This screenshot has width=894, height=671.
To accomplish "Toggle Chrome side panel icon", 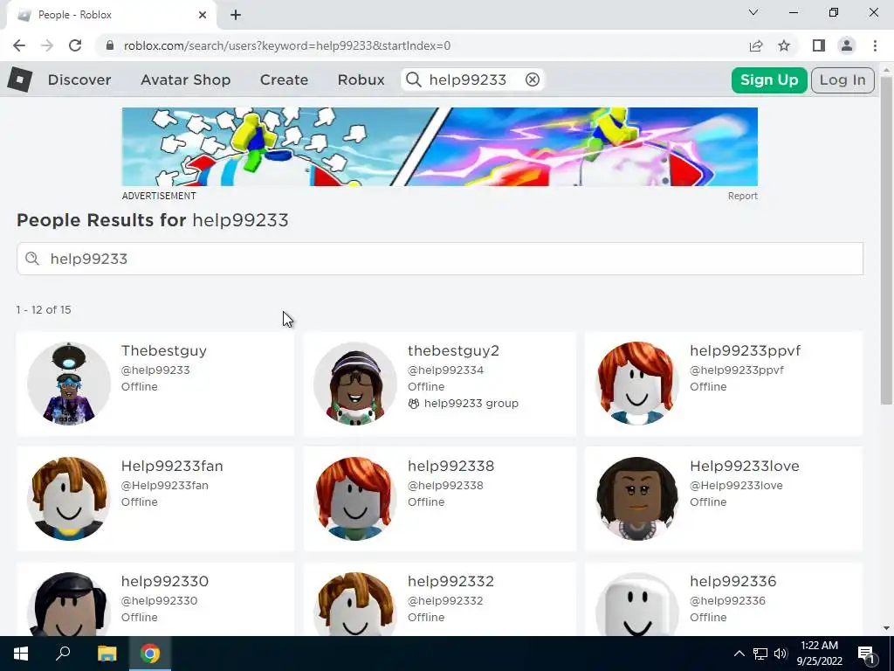I will [819, 45].
